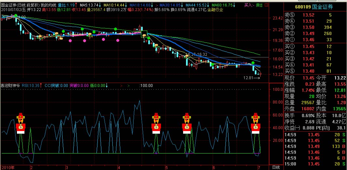Click the hand marker beside the 16.27-16.32 label
347x170 pixels.
pos(187,56)
